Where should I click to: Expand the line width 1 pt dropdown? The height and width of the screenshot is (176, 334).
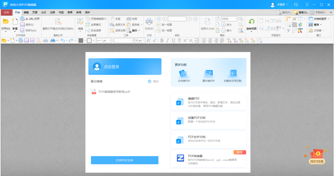(110, 41)
